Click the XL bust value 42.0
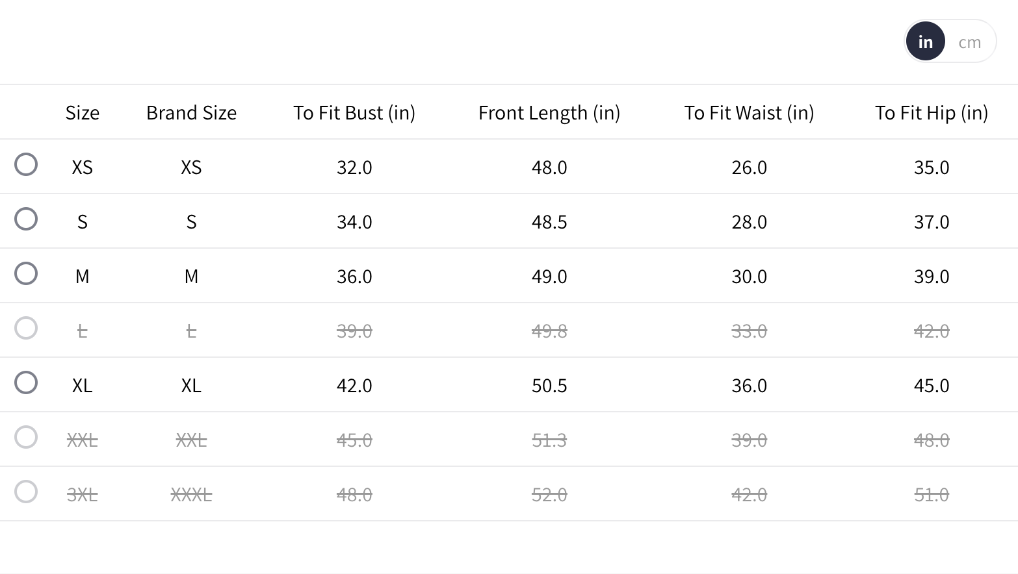1018x574 pixels. click(x=354, y=386)
